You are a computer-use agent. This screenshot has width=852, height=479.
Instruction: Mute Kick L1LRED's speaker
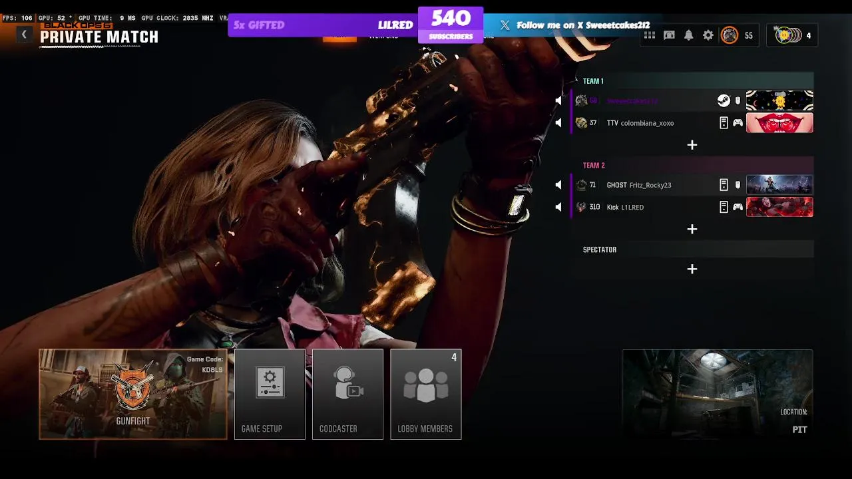559,207
